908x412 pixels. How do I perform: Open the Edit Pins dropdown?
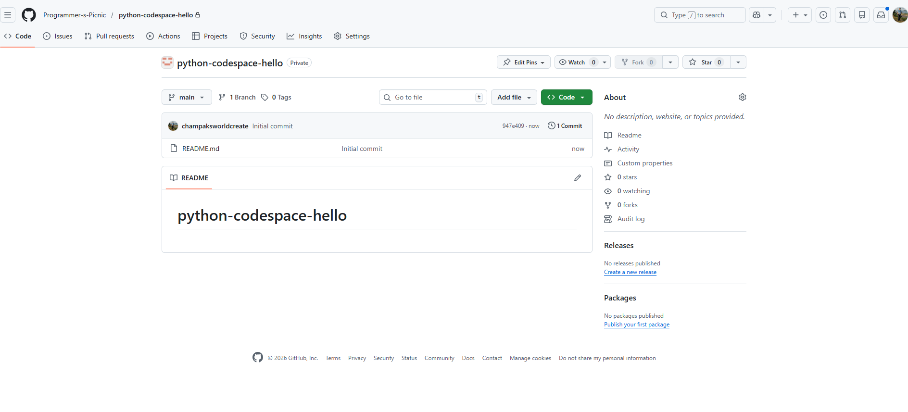(524, 62)
